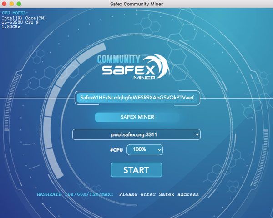Click the CPU MODEL label
This screenshot has width=273, height=218.
[15, 13]
